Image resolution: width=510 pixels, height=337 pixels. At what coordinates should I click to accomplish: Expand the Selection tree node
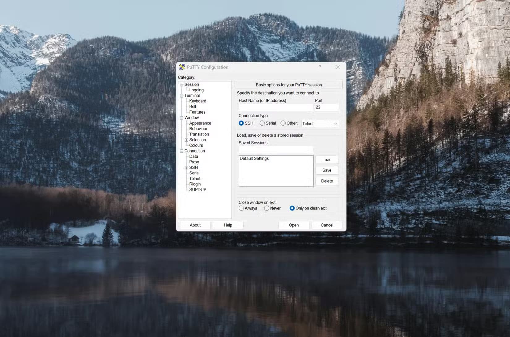(x=186, y=140)
